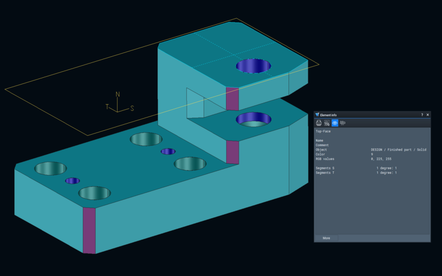Click the RGB values '0, 225, 255' text
442x276 pixels.
381,159
